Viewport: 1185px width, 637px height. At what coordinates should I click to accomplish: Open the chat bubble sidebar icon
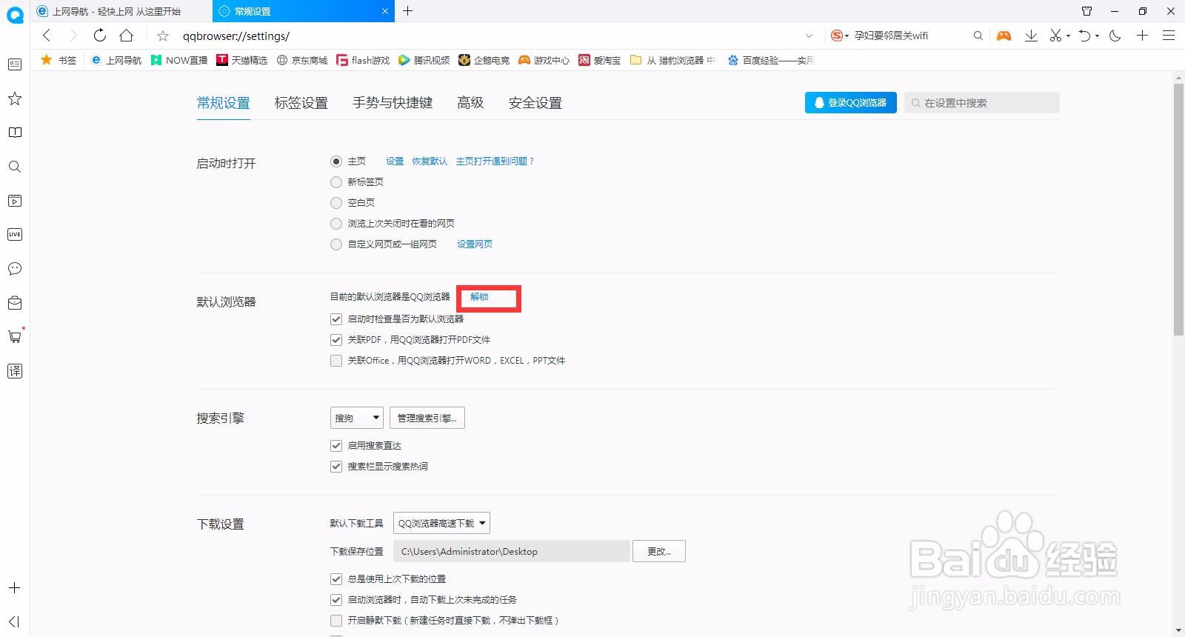pos(14,269)
